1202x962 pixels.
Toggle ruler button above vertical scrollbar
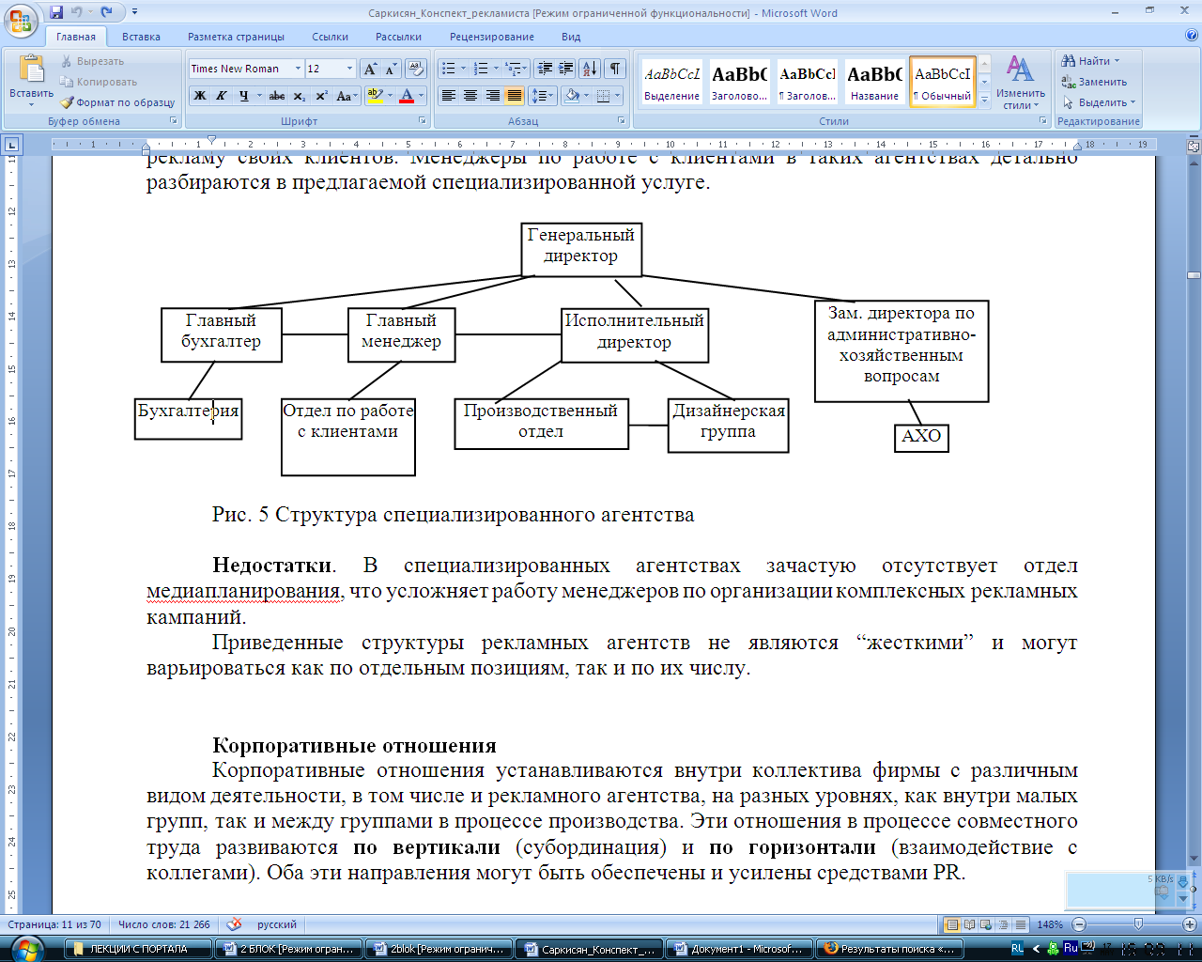[x=1194, y=146]
